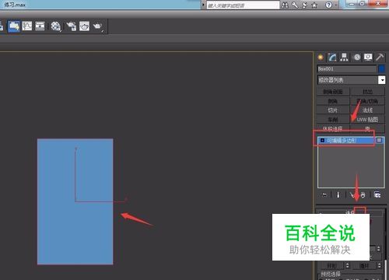The width and height of the screenshot is (389, 280).
Task: Click the spinner arrows left of 循环 button
Action: 348,265
